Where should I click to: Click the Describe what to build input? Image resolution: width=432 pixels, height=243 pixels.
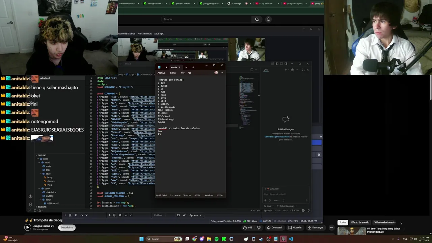pyautogui.click(x=286, y=194)
